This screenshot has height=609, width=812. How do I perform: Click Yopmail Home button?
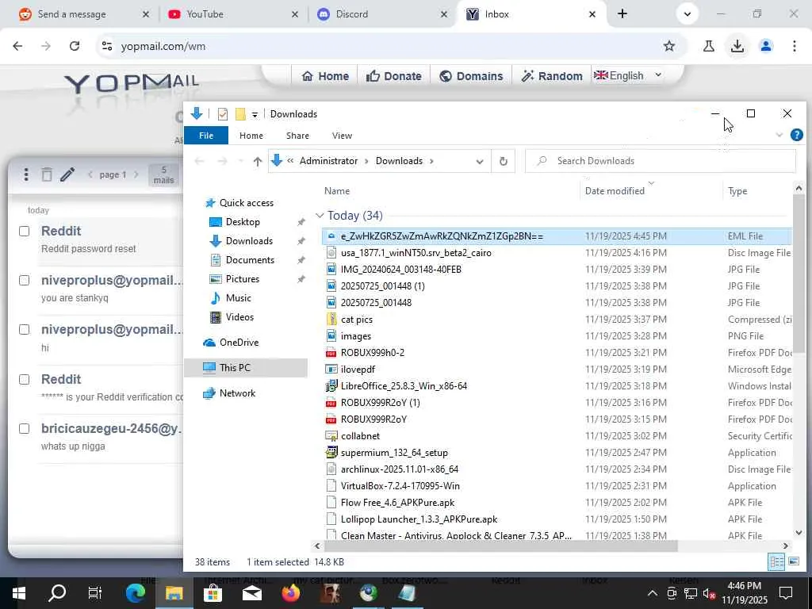pos(325,76)
